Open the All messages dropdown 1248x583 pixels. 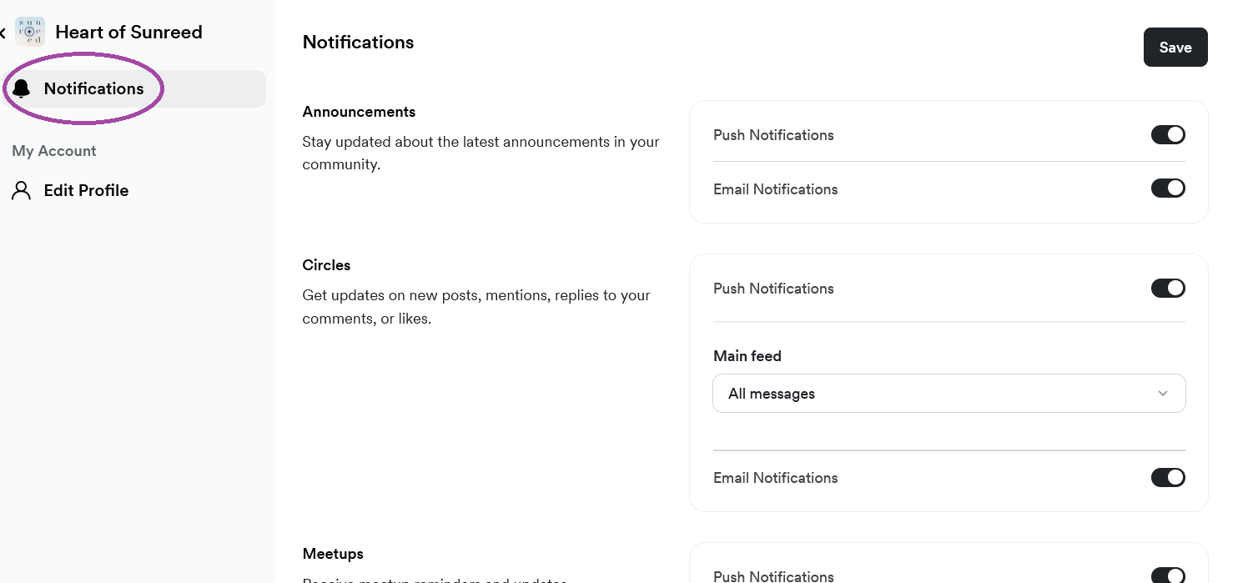coord(949,394)
